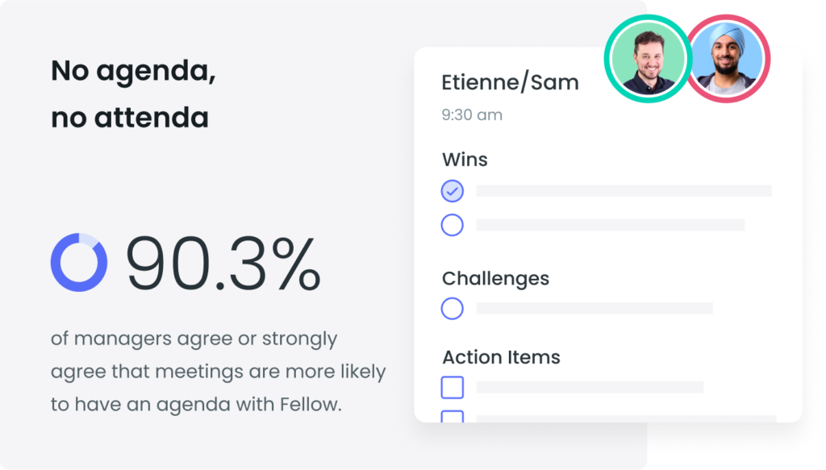Screen dimensions: 826x470
Task: Click the "agenda with Fellow" description text
Action: [x=248, y=405]
